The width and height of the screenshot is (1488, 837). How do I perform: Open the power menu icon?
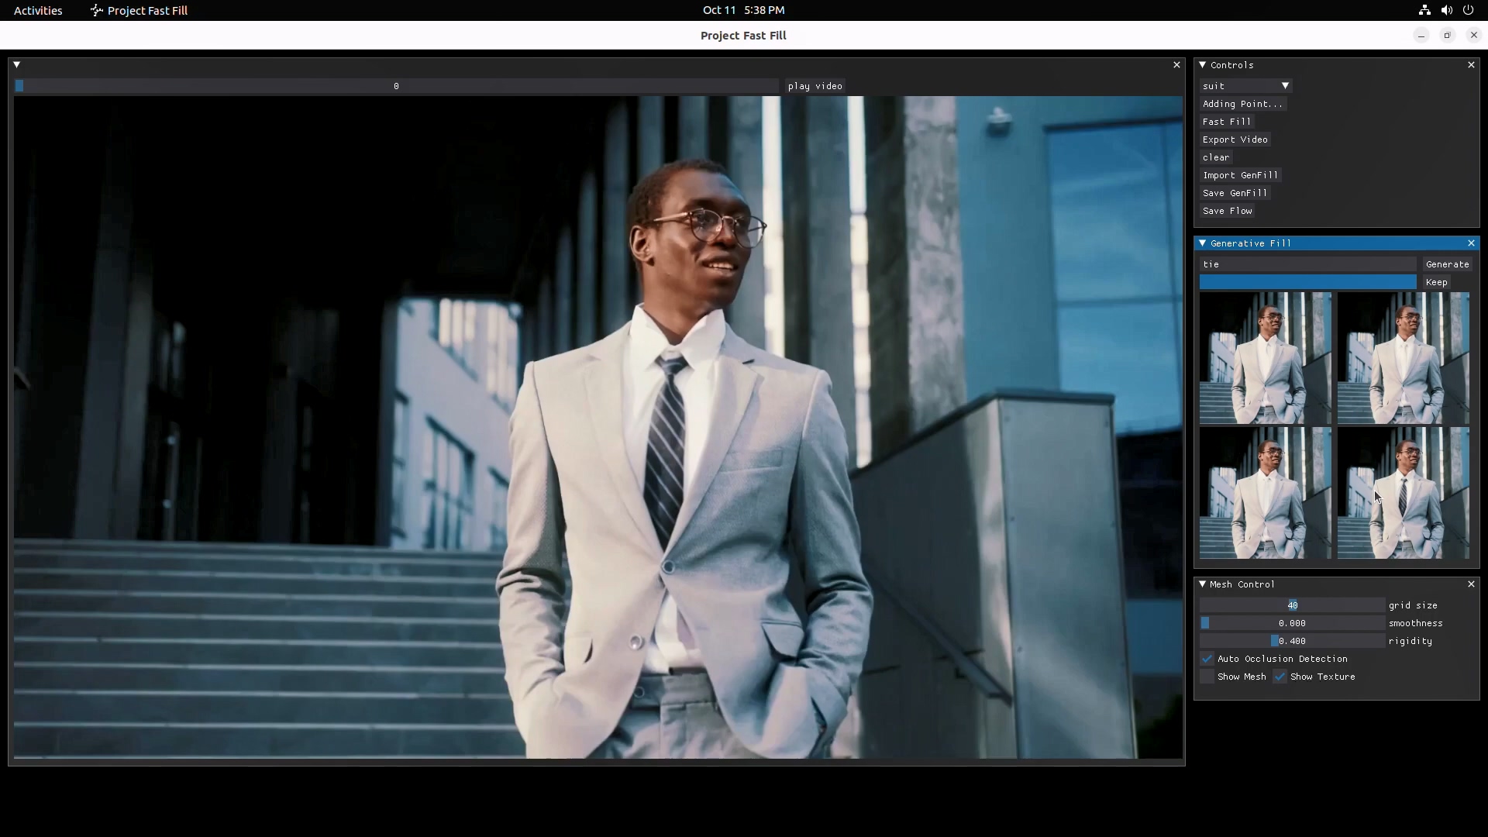pyautogui.click(x=1468, y=10)
